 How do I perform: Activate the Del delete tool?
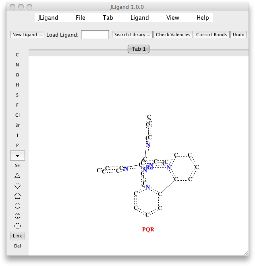pos(17,246)
